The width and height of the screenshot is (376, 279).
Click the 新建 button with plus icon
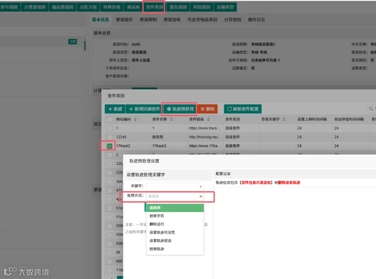(115, 109)
